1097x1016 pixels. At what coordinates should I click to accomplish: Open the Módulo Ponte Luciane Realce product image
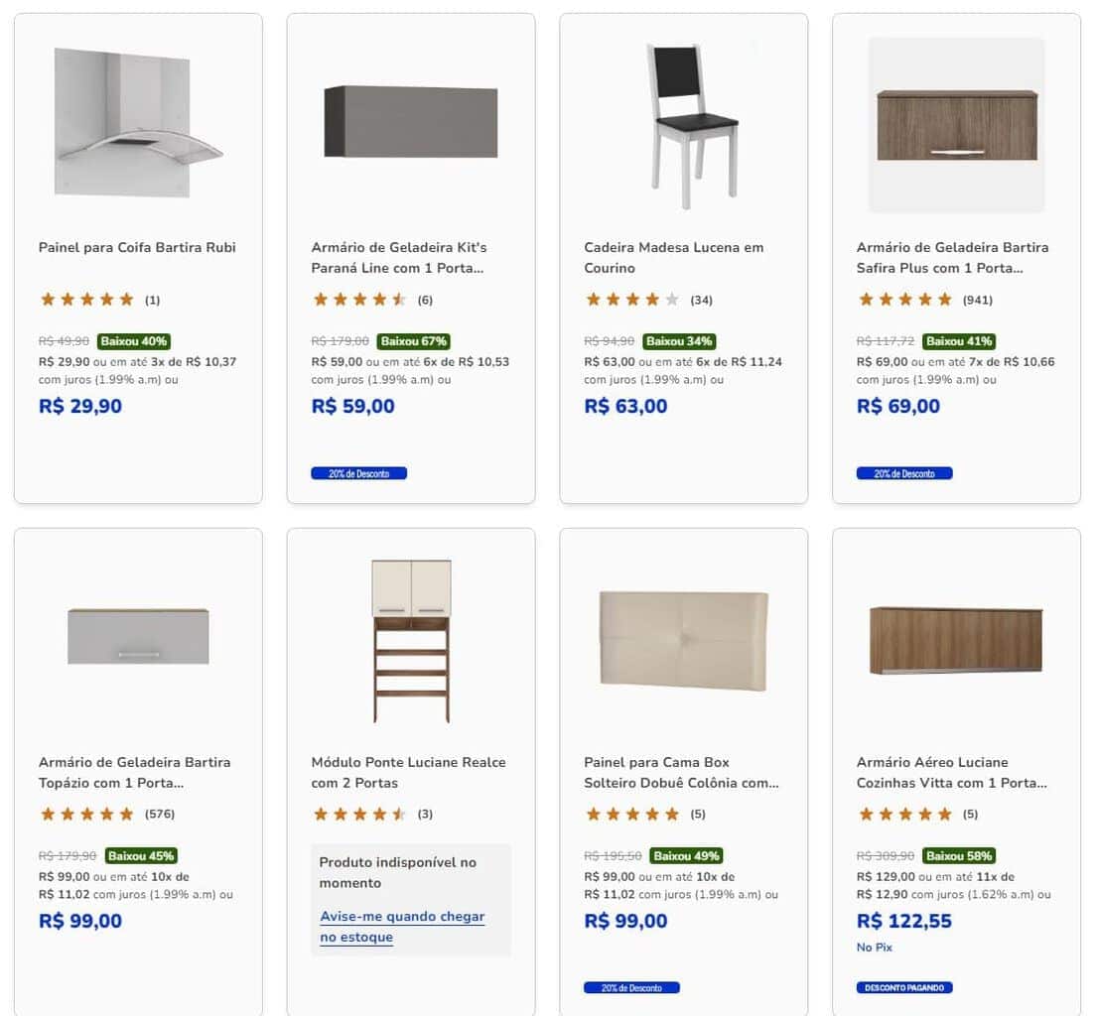411,641
